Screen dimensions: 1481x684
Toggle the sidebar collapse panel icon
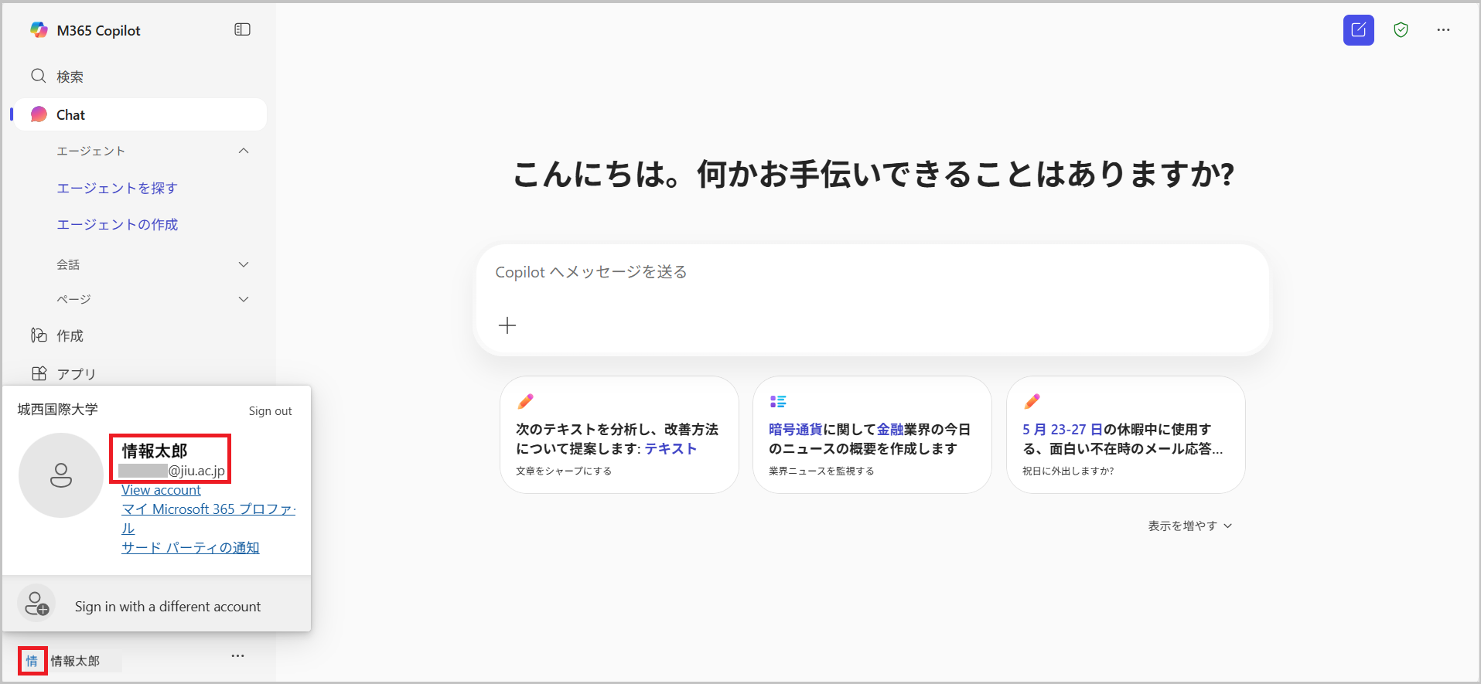(242, 29)
